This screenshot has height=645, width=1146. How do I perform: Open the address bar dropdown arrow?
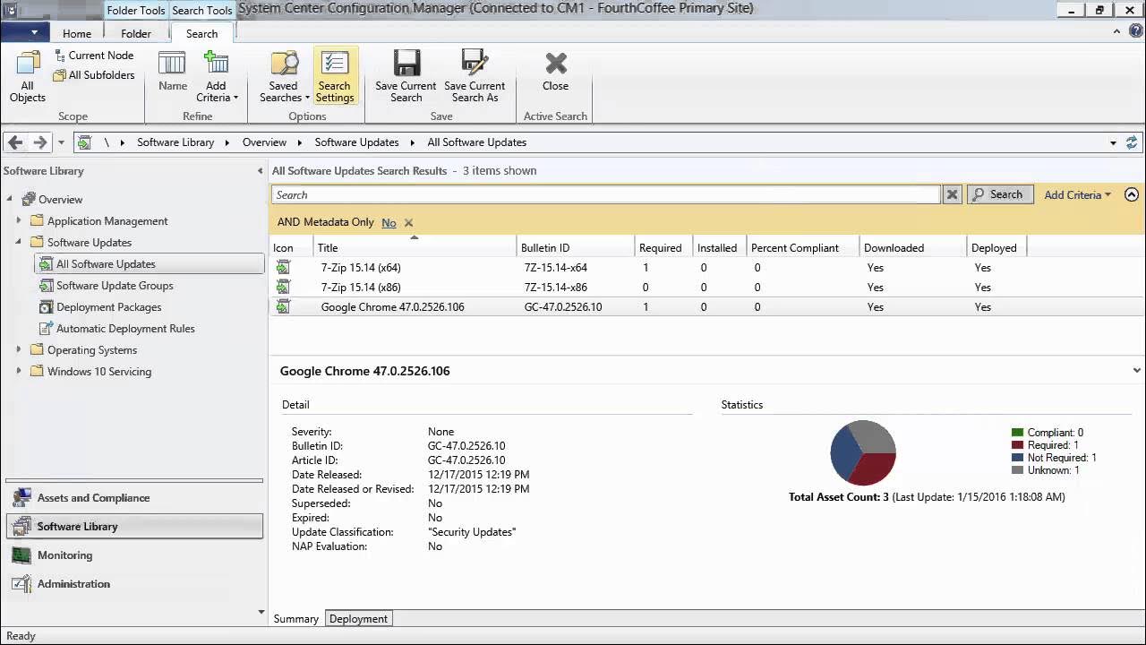(1113, 142)
